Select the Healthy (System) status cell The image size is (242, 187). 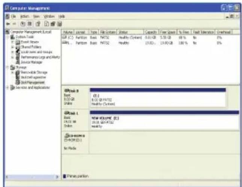[x=130, y=38]
